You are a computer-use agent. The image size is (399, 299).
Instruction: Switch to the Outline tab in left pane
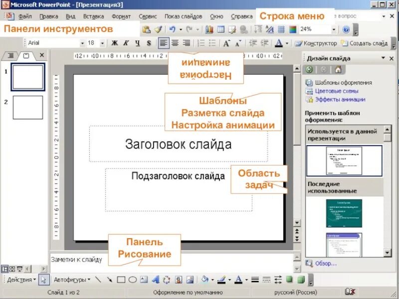tap(10, 56)
